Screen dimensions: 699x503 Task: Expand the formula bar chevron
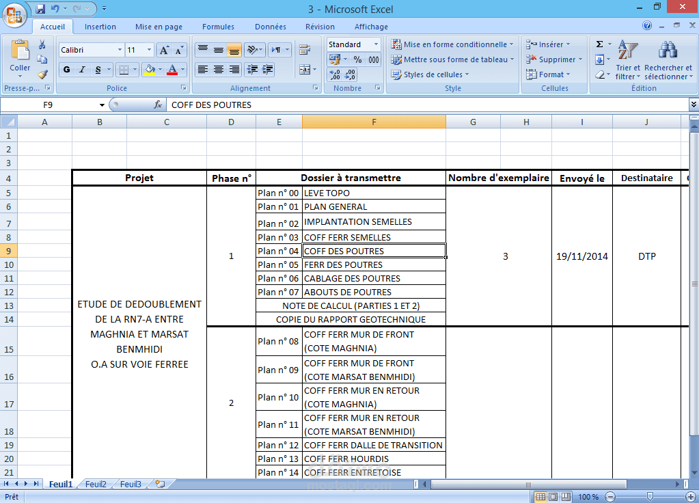point(694,105)
